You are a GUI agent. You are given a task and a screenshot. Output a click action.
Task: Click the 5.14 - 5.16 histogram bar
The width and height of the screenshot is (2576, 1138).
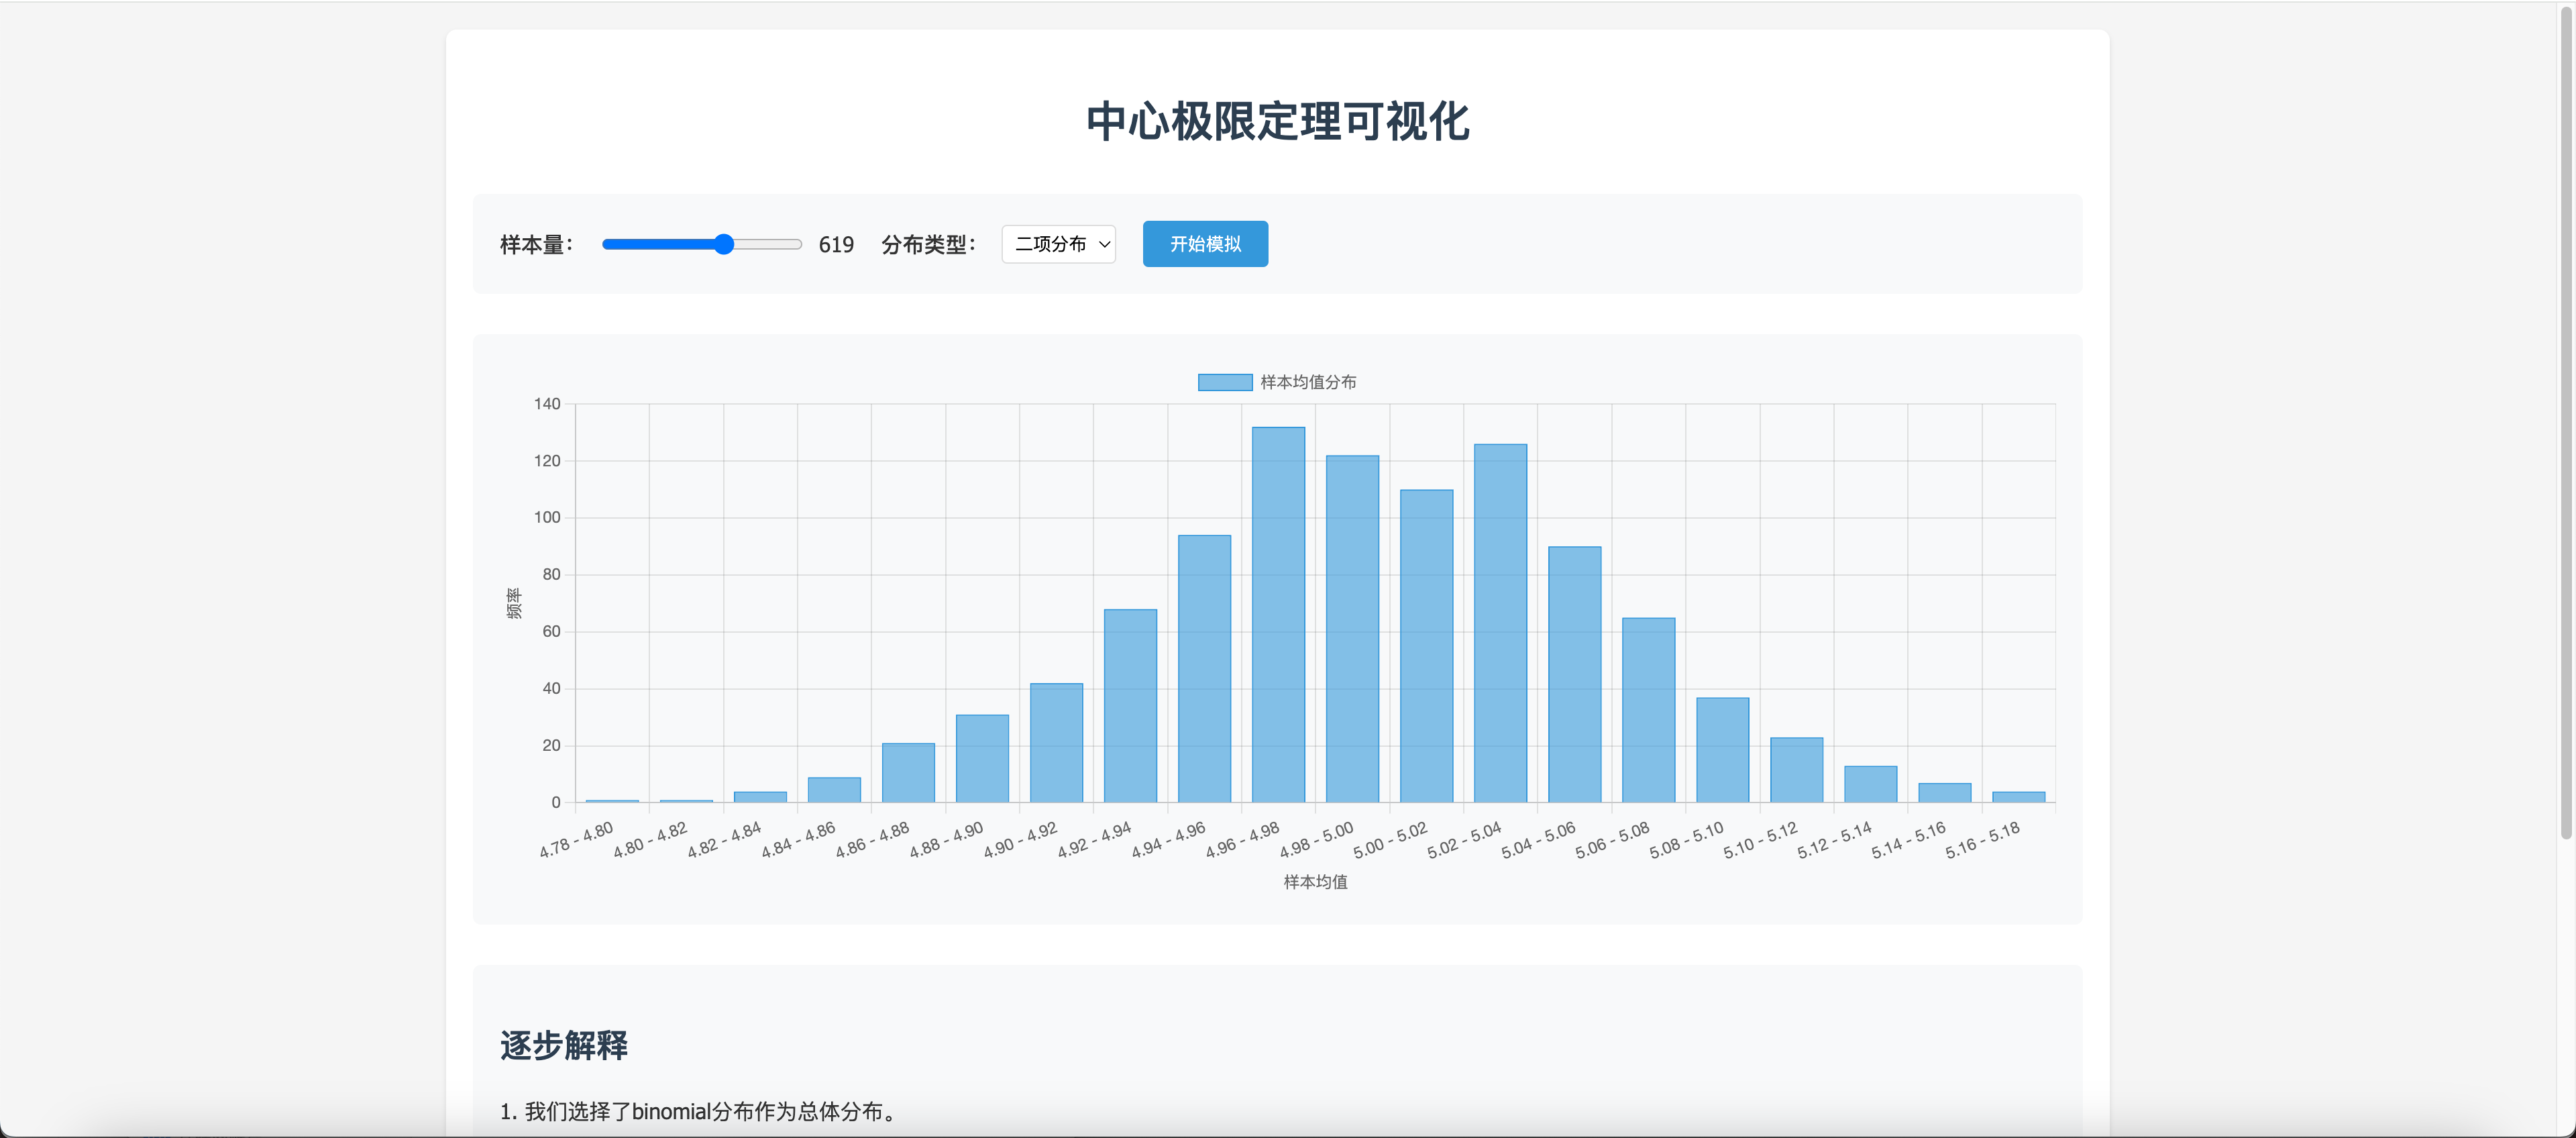coord(1944,793)
